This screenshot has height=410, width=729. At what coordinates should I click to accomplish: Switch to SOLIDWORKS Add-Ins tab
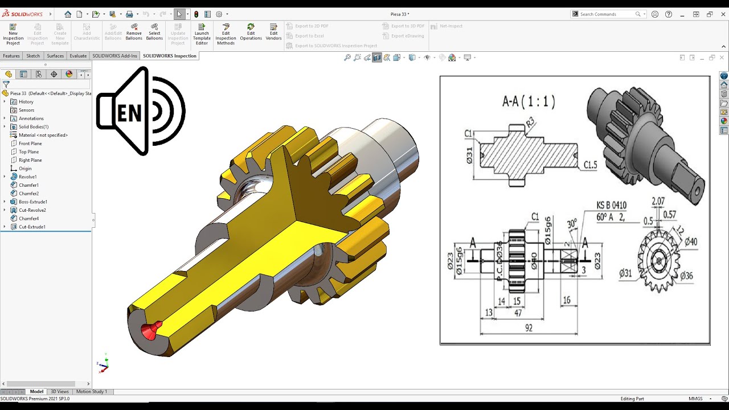[x=115, y=56]
